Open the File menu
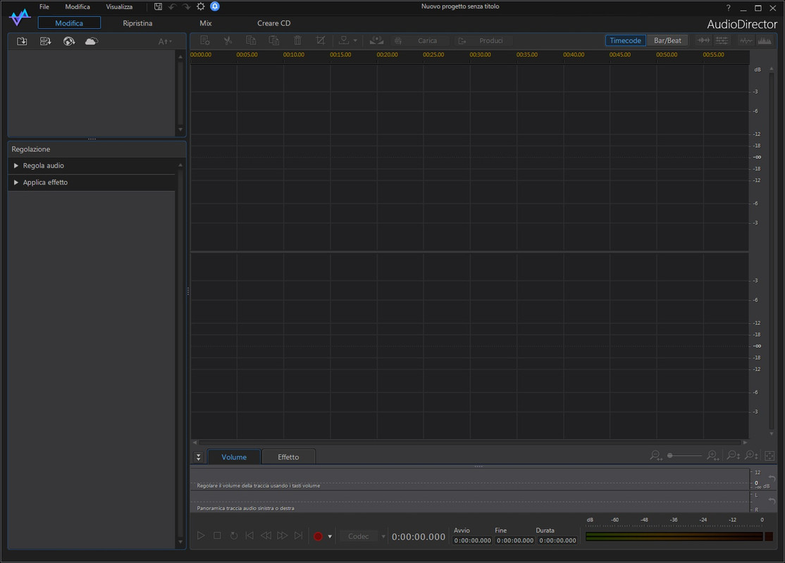 click(x=44, y=6)
